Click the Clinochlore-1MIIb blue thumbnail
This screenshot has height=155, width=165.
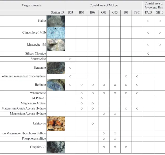[56, 33]
